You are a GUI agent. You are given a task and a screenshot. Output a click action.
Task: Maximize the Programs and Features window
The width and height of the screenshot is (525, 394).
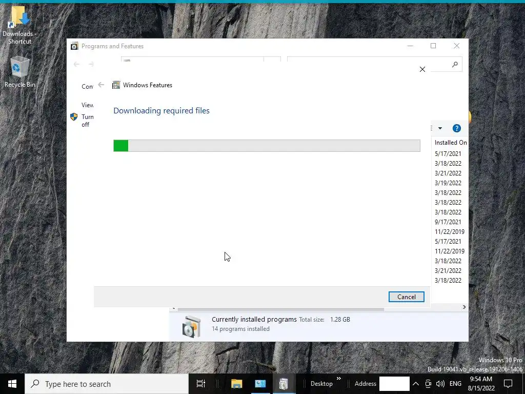pyautogui.click(x=433, y=46)
